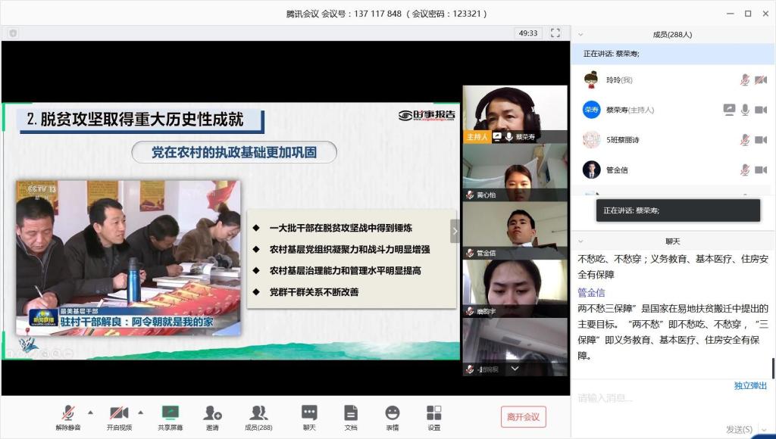Unmute microphone via 解除静音 button
Viewport: 776px width, 439px height.
tap(68, 418)
